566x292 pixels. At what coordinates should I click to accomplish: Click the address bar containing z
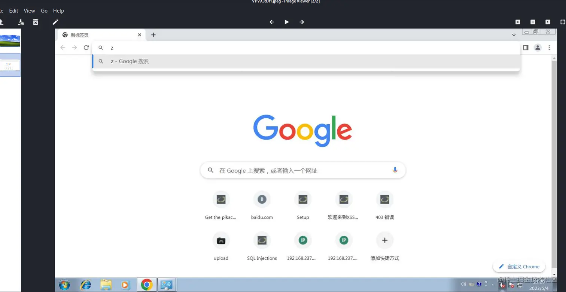tap(306, 48)
